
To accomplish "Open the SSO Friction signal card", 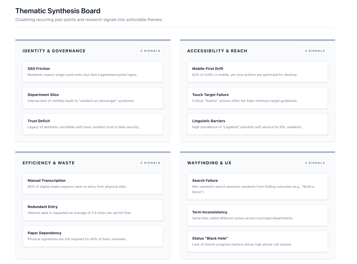I will coord(93,72).
